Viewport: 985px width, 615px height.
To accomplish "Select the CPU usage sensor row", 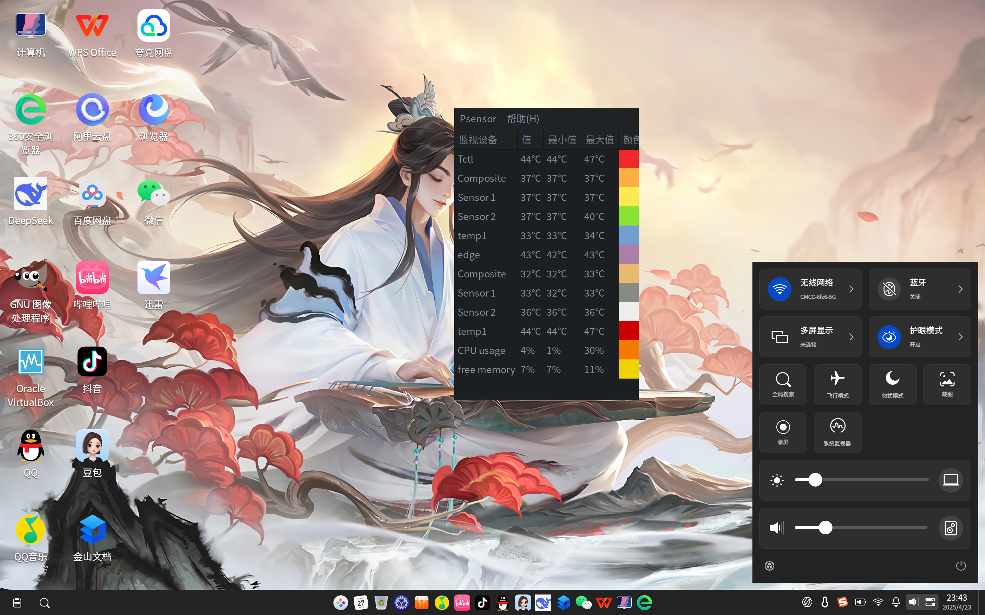I will click(546, 350).
